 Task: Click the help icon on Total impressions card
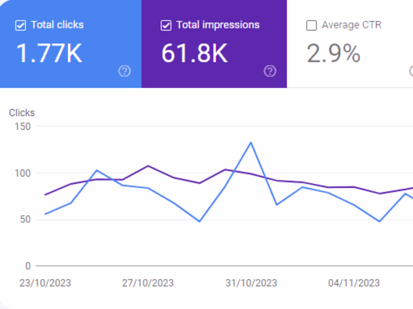coord(270,71)
